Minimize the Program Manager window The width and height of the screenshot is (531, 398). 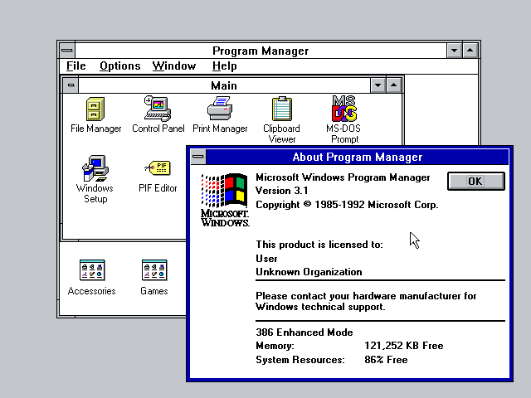[454, 51]
